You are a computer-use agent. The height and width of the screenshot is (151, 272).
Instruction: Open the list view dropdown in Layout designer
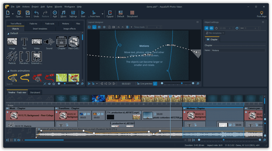click(131, 27)
